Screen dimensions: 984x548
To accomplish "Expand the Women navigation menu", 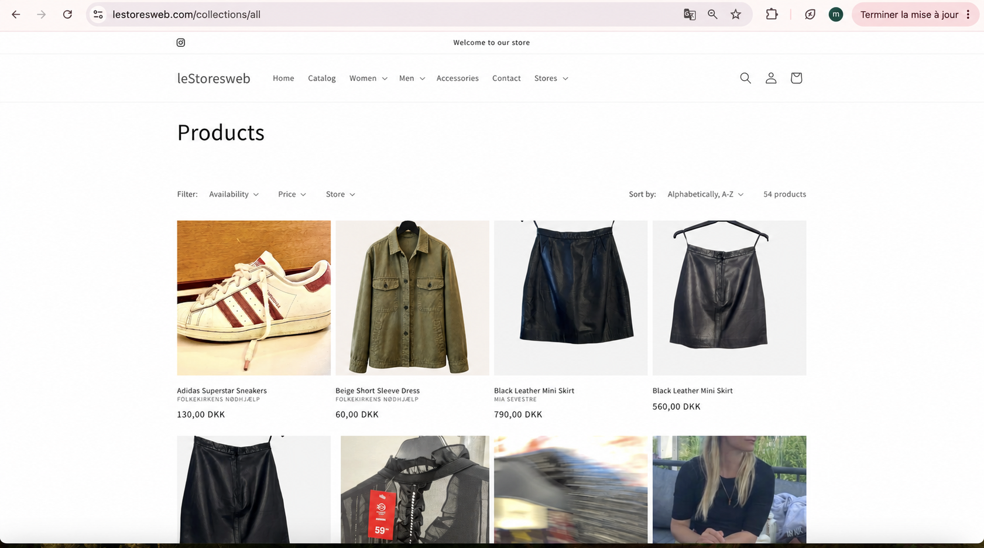I will click(x=368, y=78).
